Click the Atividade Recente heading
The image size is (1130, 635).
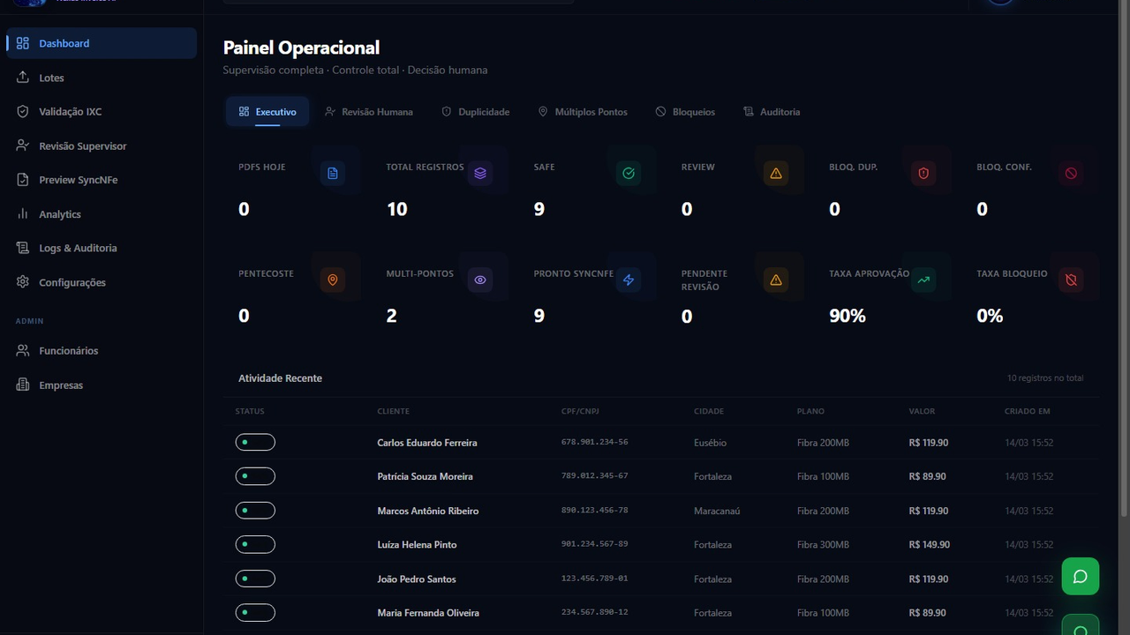(x=280, y=378)
